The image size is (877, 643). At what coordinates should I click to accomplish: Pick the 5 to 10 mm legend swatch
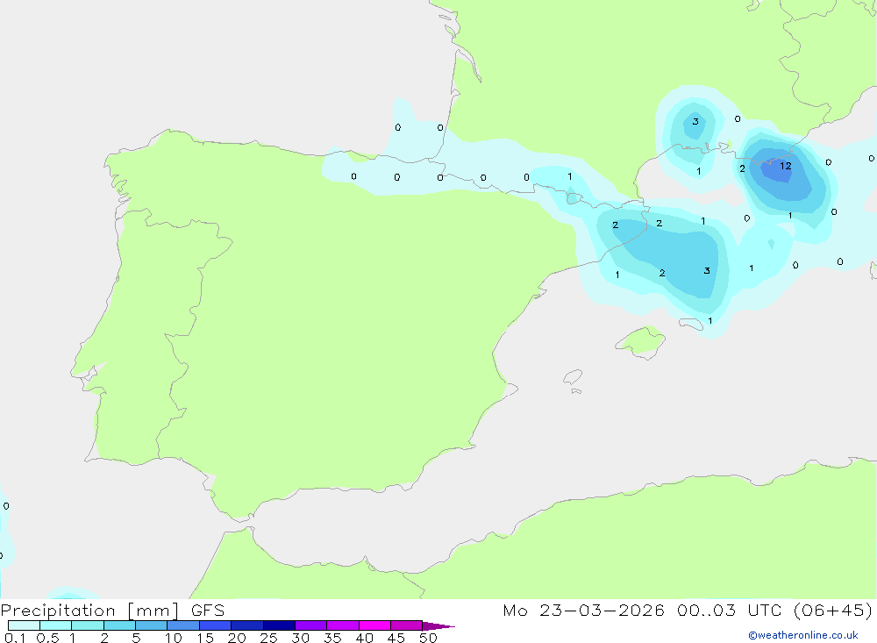[151, 625]
